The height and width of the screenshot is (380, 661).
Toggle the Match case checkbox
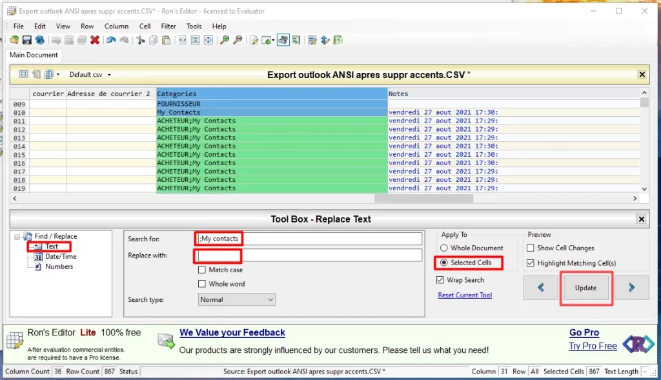tap(202, 270)
